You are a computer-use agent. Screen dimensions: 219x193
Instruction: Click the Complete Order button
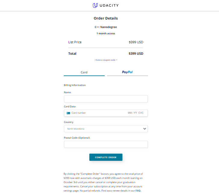click(106, 157)
